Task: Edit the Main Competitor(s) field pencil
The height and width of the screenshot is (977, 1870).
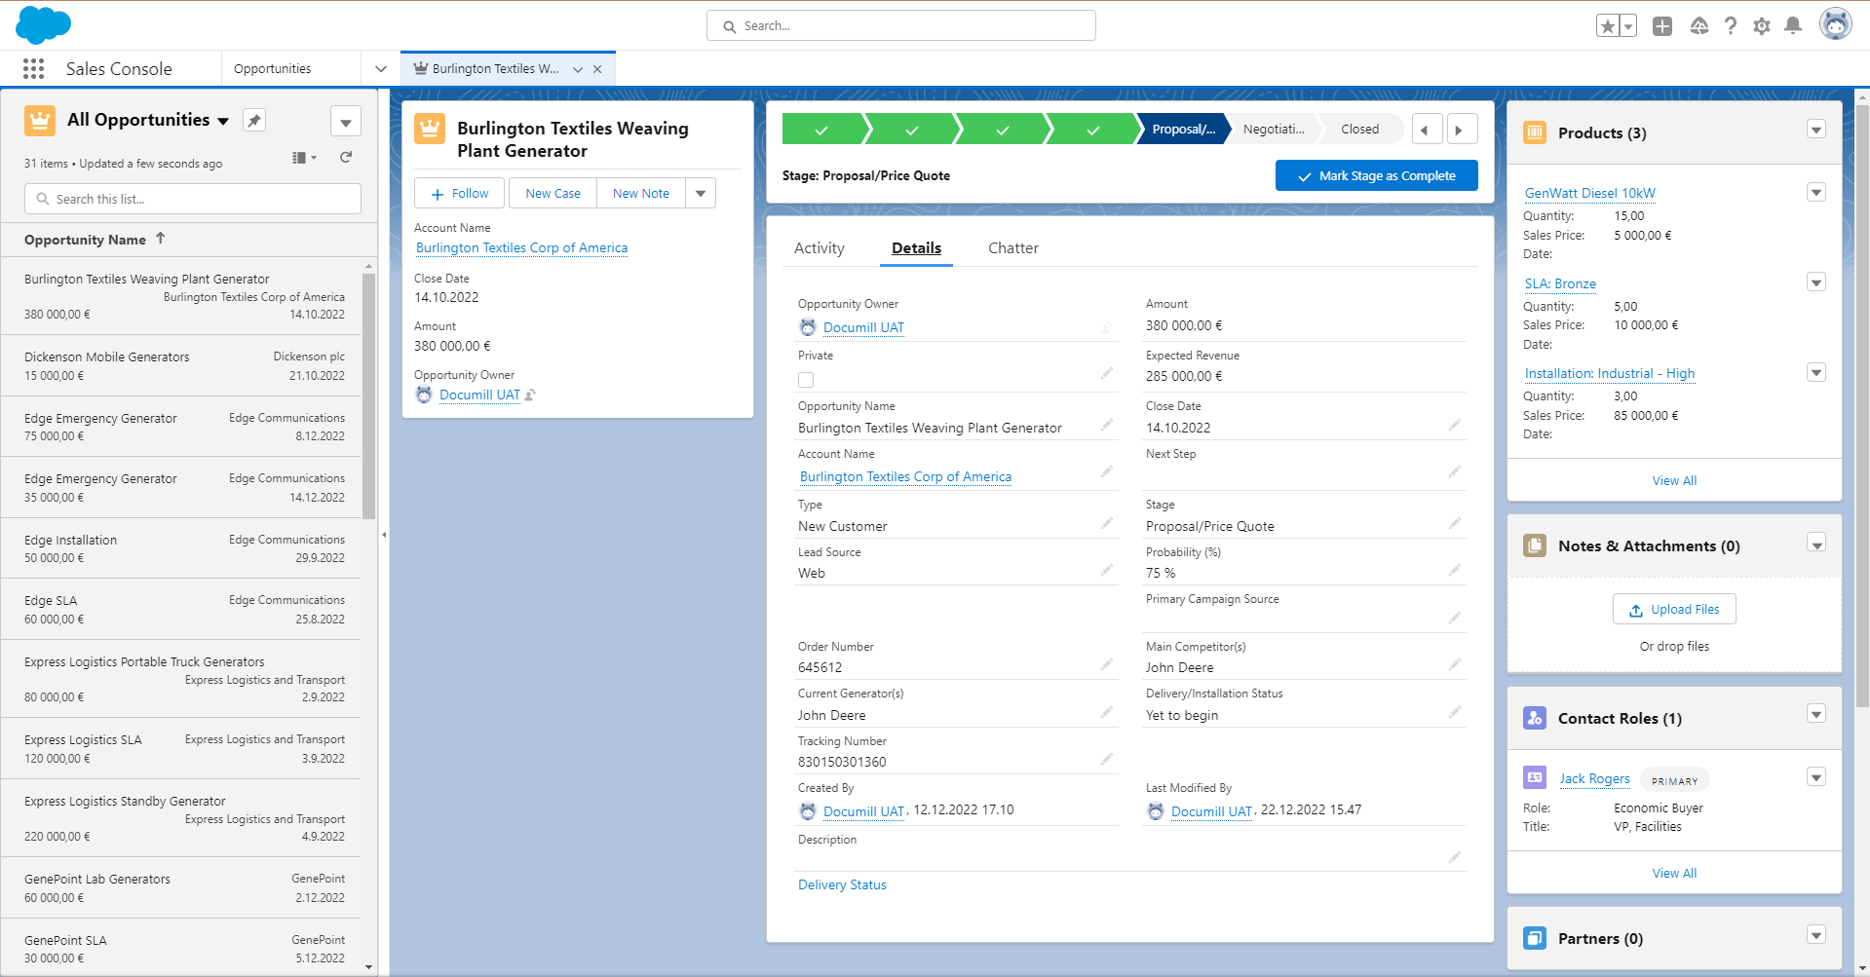Action: tap(1455, 664)
